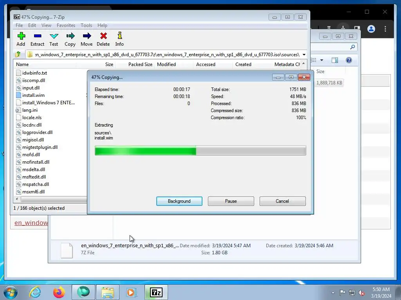Click Explorer's search magnifier icon
401x300 pixels.
tap(352, 47)
